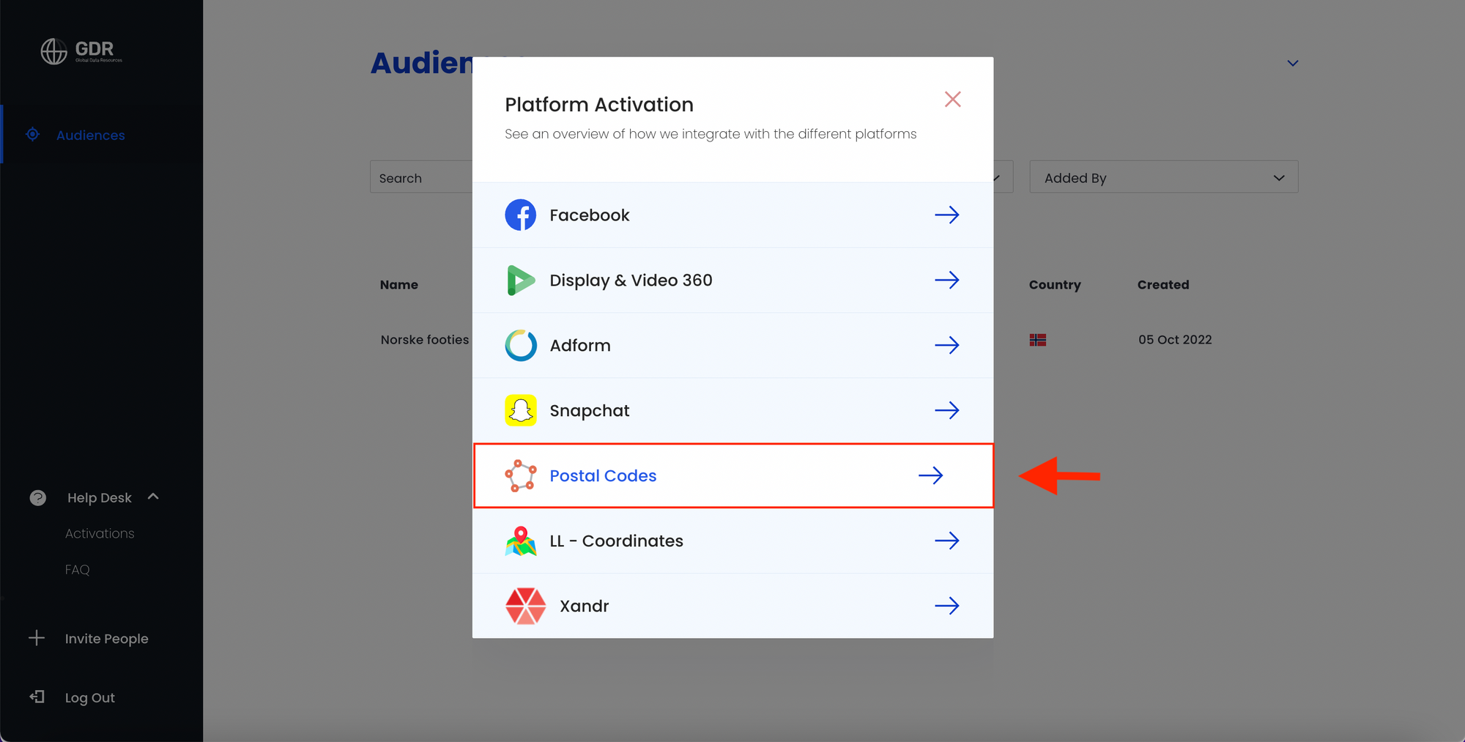The width and height of the screenshot is (1465, 742).
Task: Click the arrow on the Facebook row
Action: [x=946, y=215]
